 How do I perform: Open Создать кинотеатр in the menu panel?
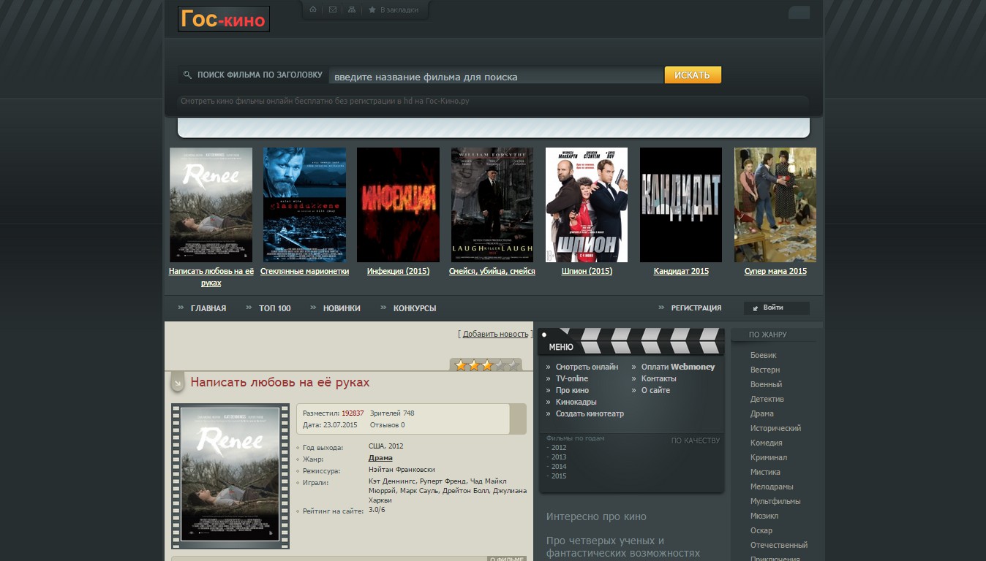pos(590,413)
